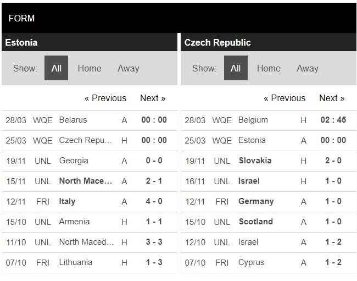
Task: Open Czech Republic match against Cyprus
Action: pos(252,262)
